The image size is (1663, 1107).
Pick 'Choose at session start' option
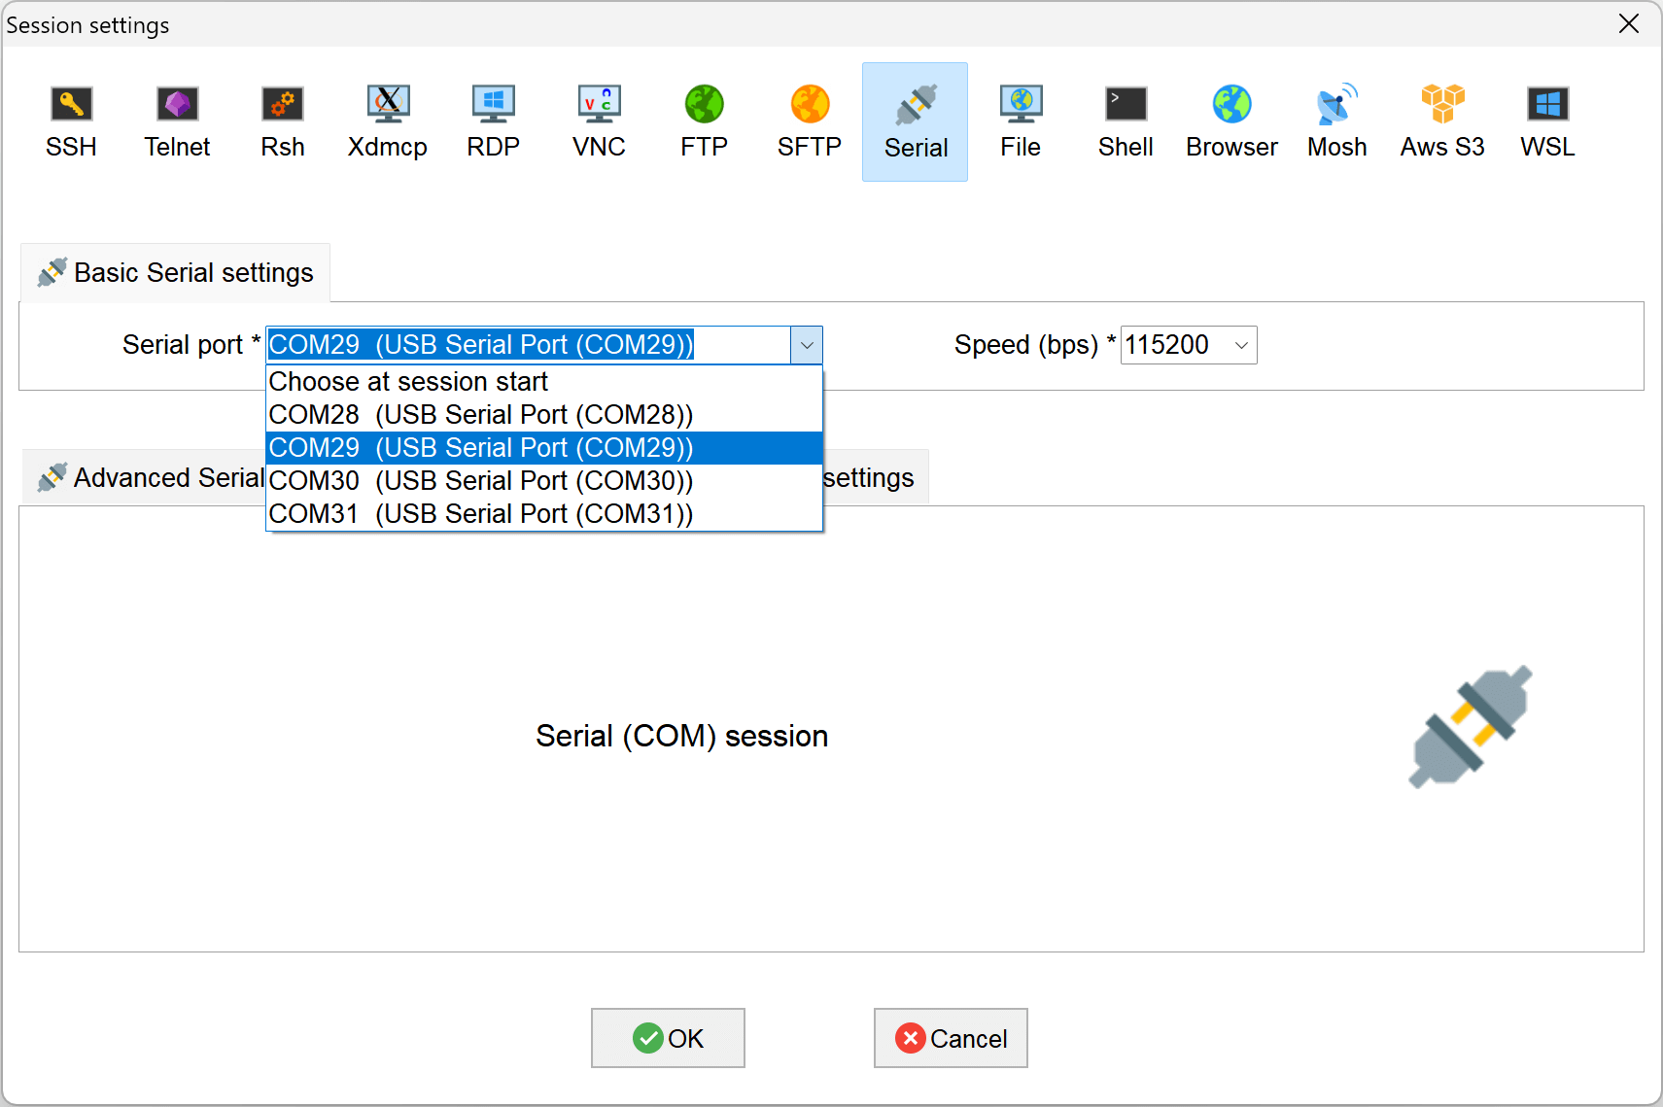(x=408, y=382)
